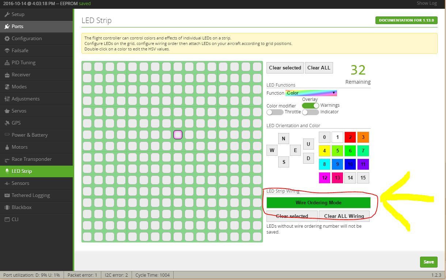Screen dimensions: 446x280
Task: Pick magenta color swatch 12
Action: pyautogui.click(x=324, y=178)
